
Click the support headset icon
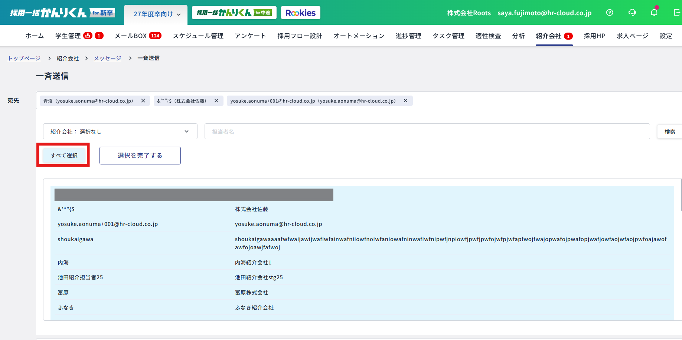click(x=632, y=13)
